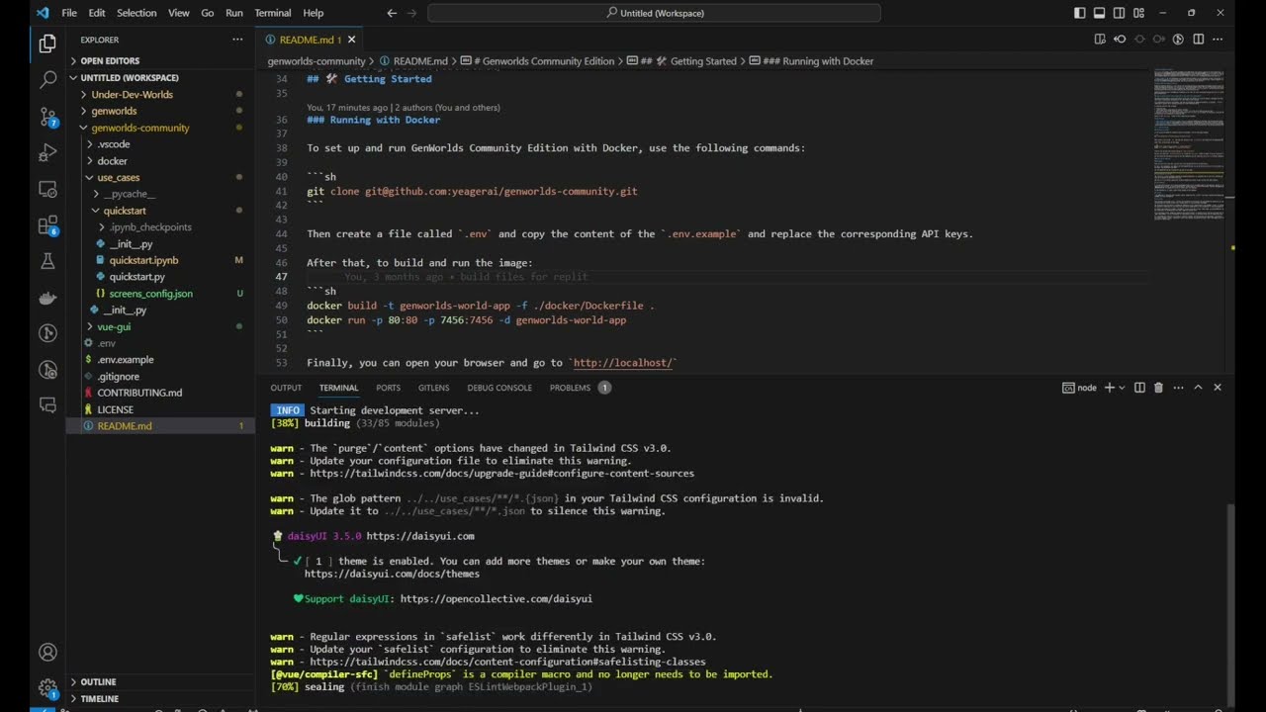This screenshot has width=1266, height=712.
Task: Open the Docker whale view
Action: click(47, 298)
